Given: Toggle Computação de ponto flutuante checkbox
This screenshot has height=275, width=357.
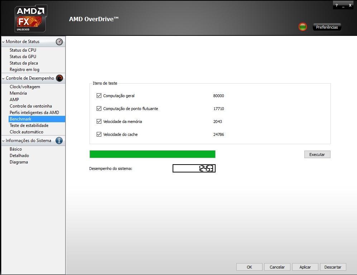Looking at the screenshot, I should [x=99, y=109].
